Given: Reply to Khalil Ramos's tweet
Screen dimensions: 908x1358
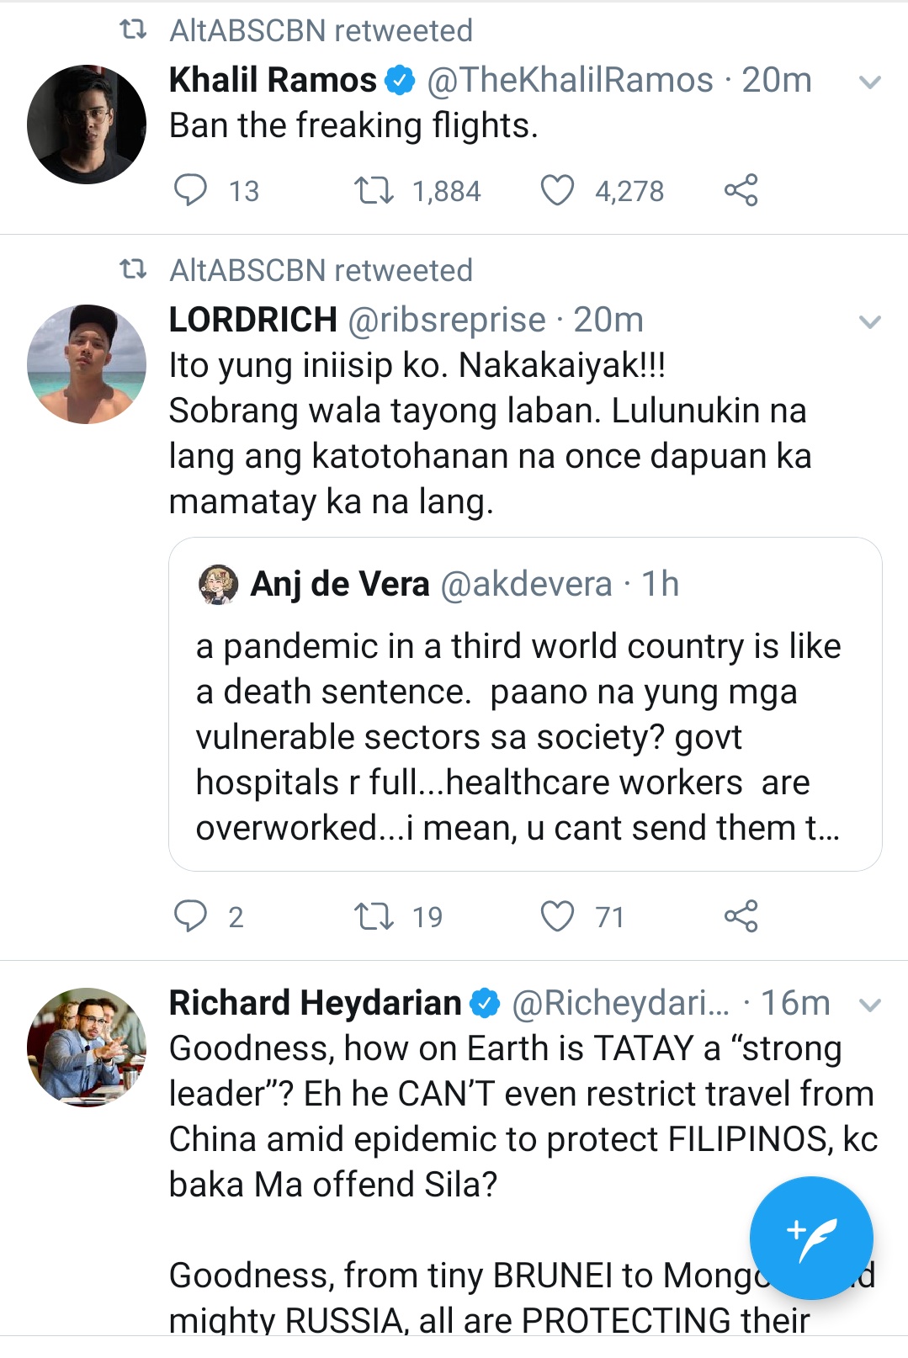Looking at the screenshot, I should [x=190, y=190].
